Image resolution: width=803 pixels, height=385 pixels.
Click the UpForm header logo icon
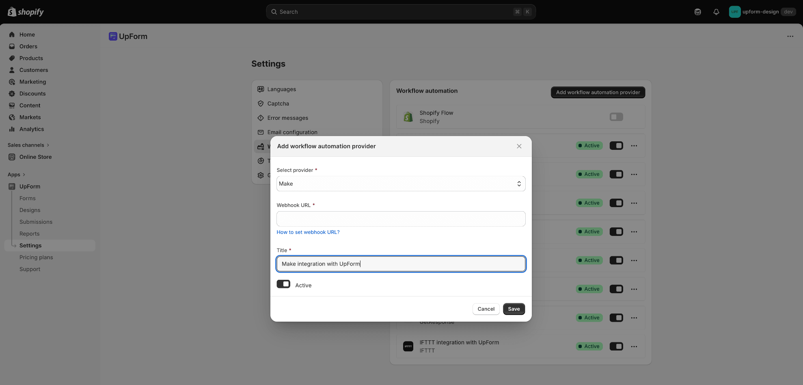tap(113, 36)
